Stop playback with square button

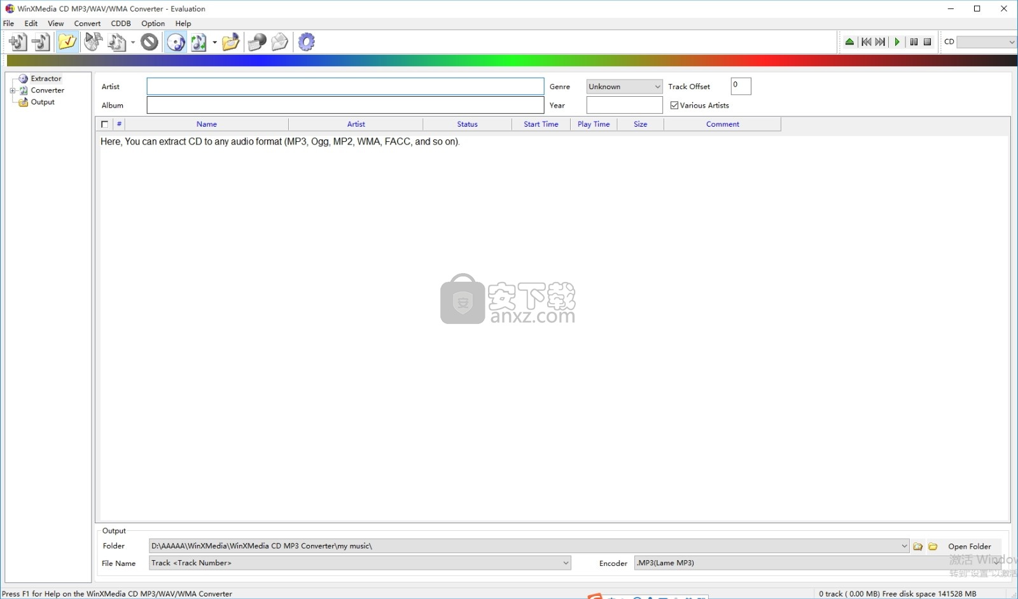point(928,42)
